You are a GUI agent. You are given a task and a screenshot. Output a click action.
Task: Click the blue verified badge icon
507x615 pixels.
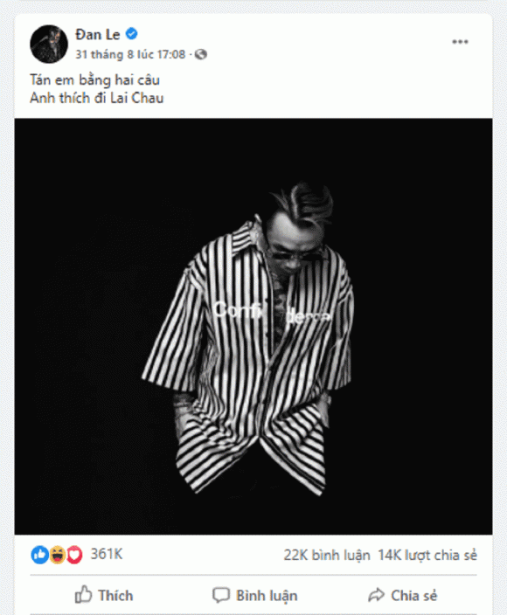[132, 34]
